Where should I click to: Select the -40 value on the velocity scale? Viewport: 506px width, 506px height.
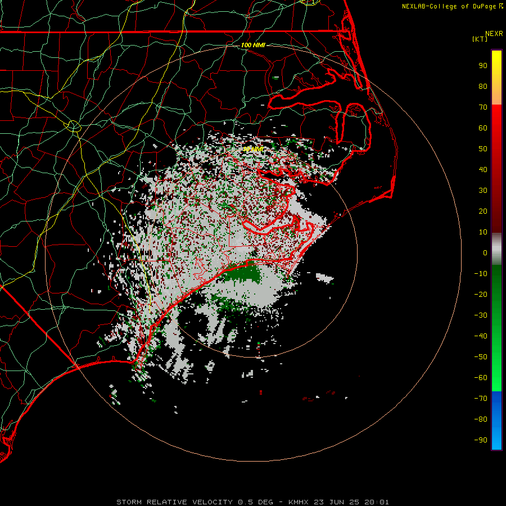[481, 336]
